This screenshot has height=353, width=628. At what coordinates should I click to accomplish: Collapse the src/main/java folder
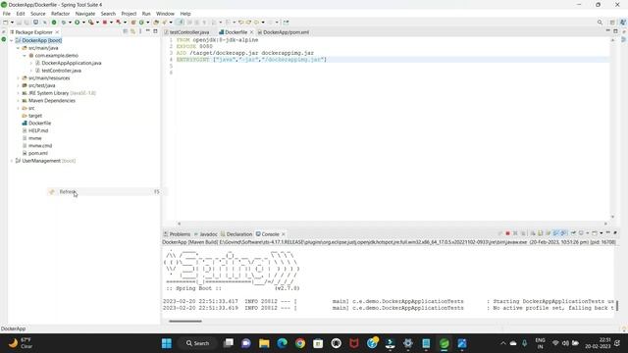[x=18, y=48]
